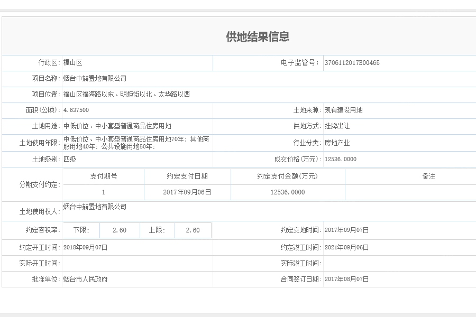Select supply method 挂牌出让
Viewport: 476px width, 317px height.
click(x=337, y=126)
